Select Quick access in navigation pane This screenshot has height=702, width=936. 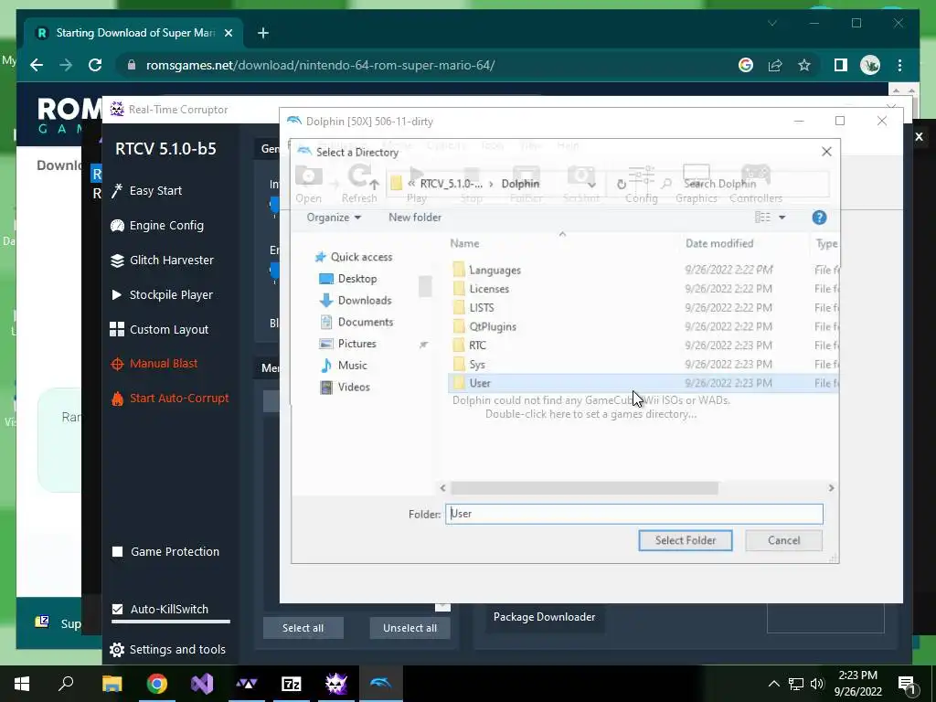354,257
